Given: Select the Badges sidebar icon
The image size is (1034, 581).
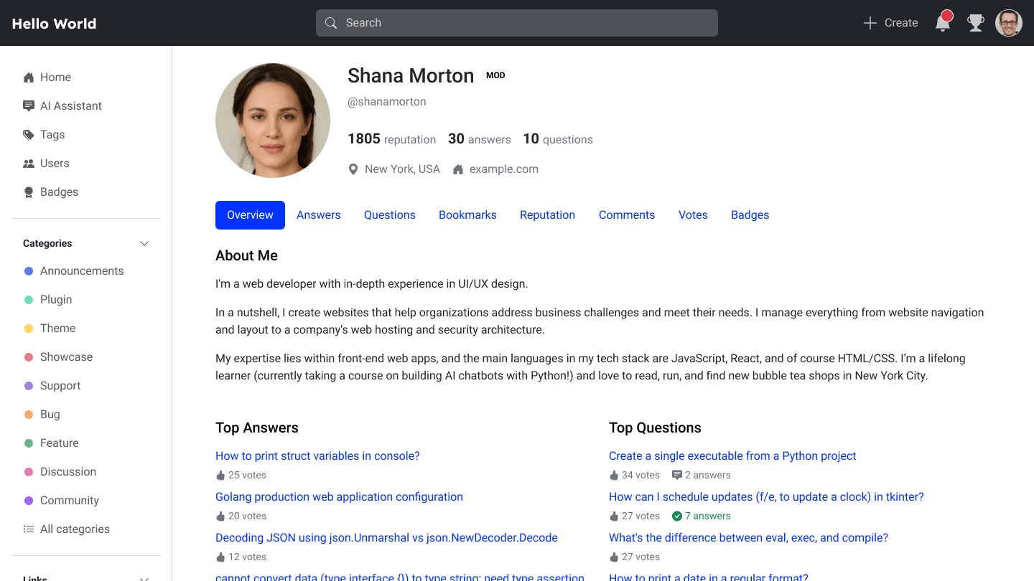Looking at the screenshot, I should [29, 192].
